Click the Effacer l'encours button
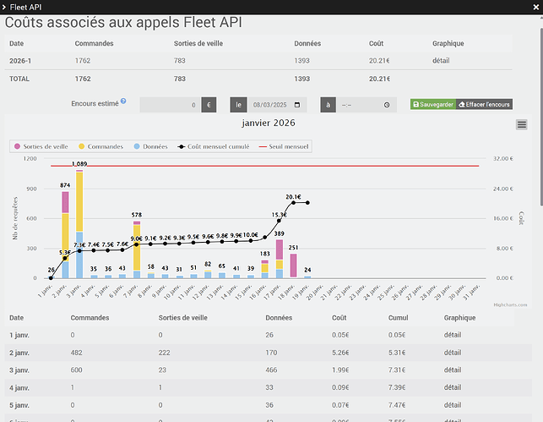The image size is (543, 422). click(x=484, y=104)
